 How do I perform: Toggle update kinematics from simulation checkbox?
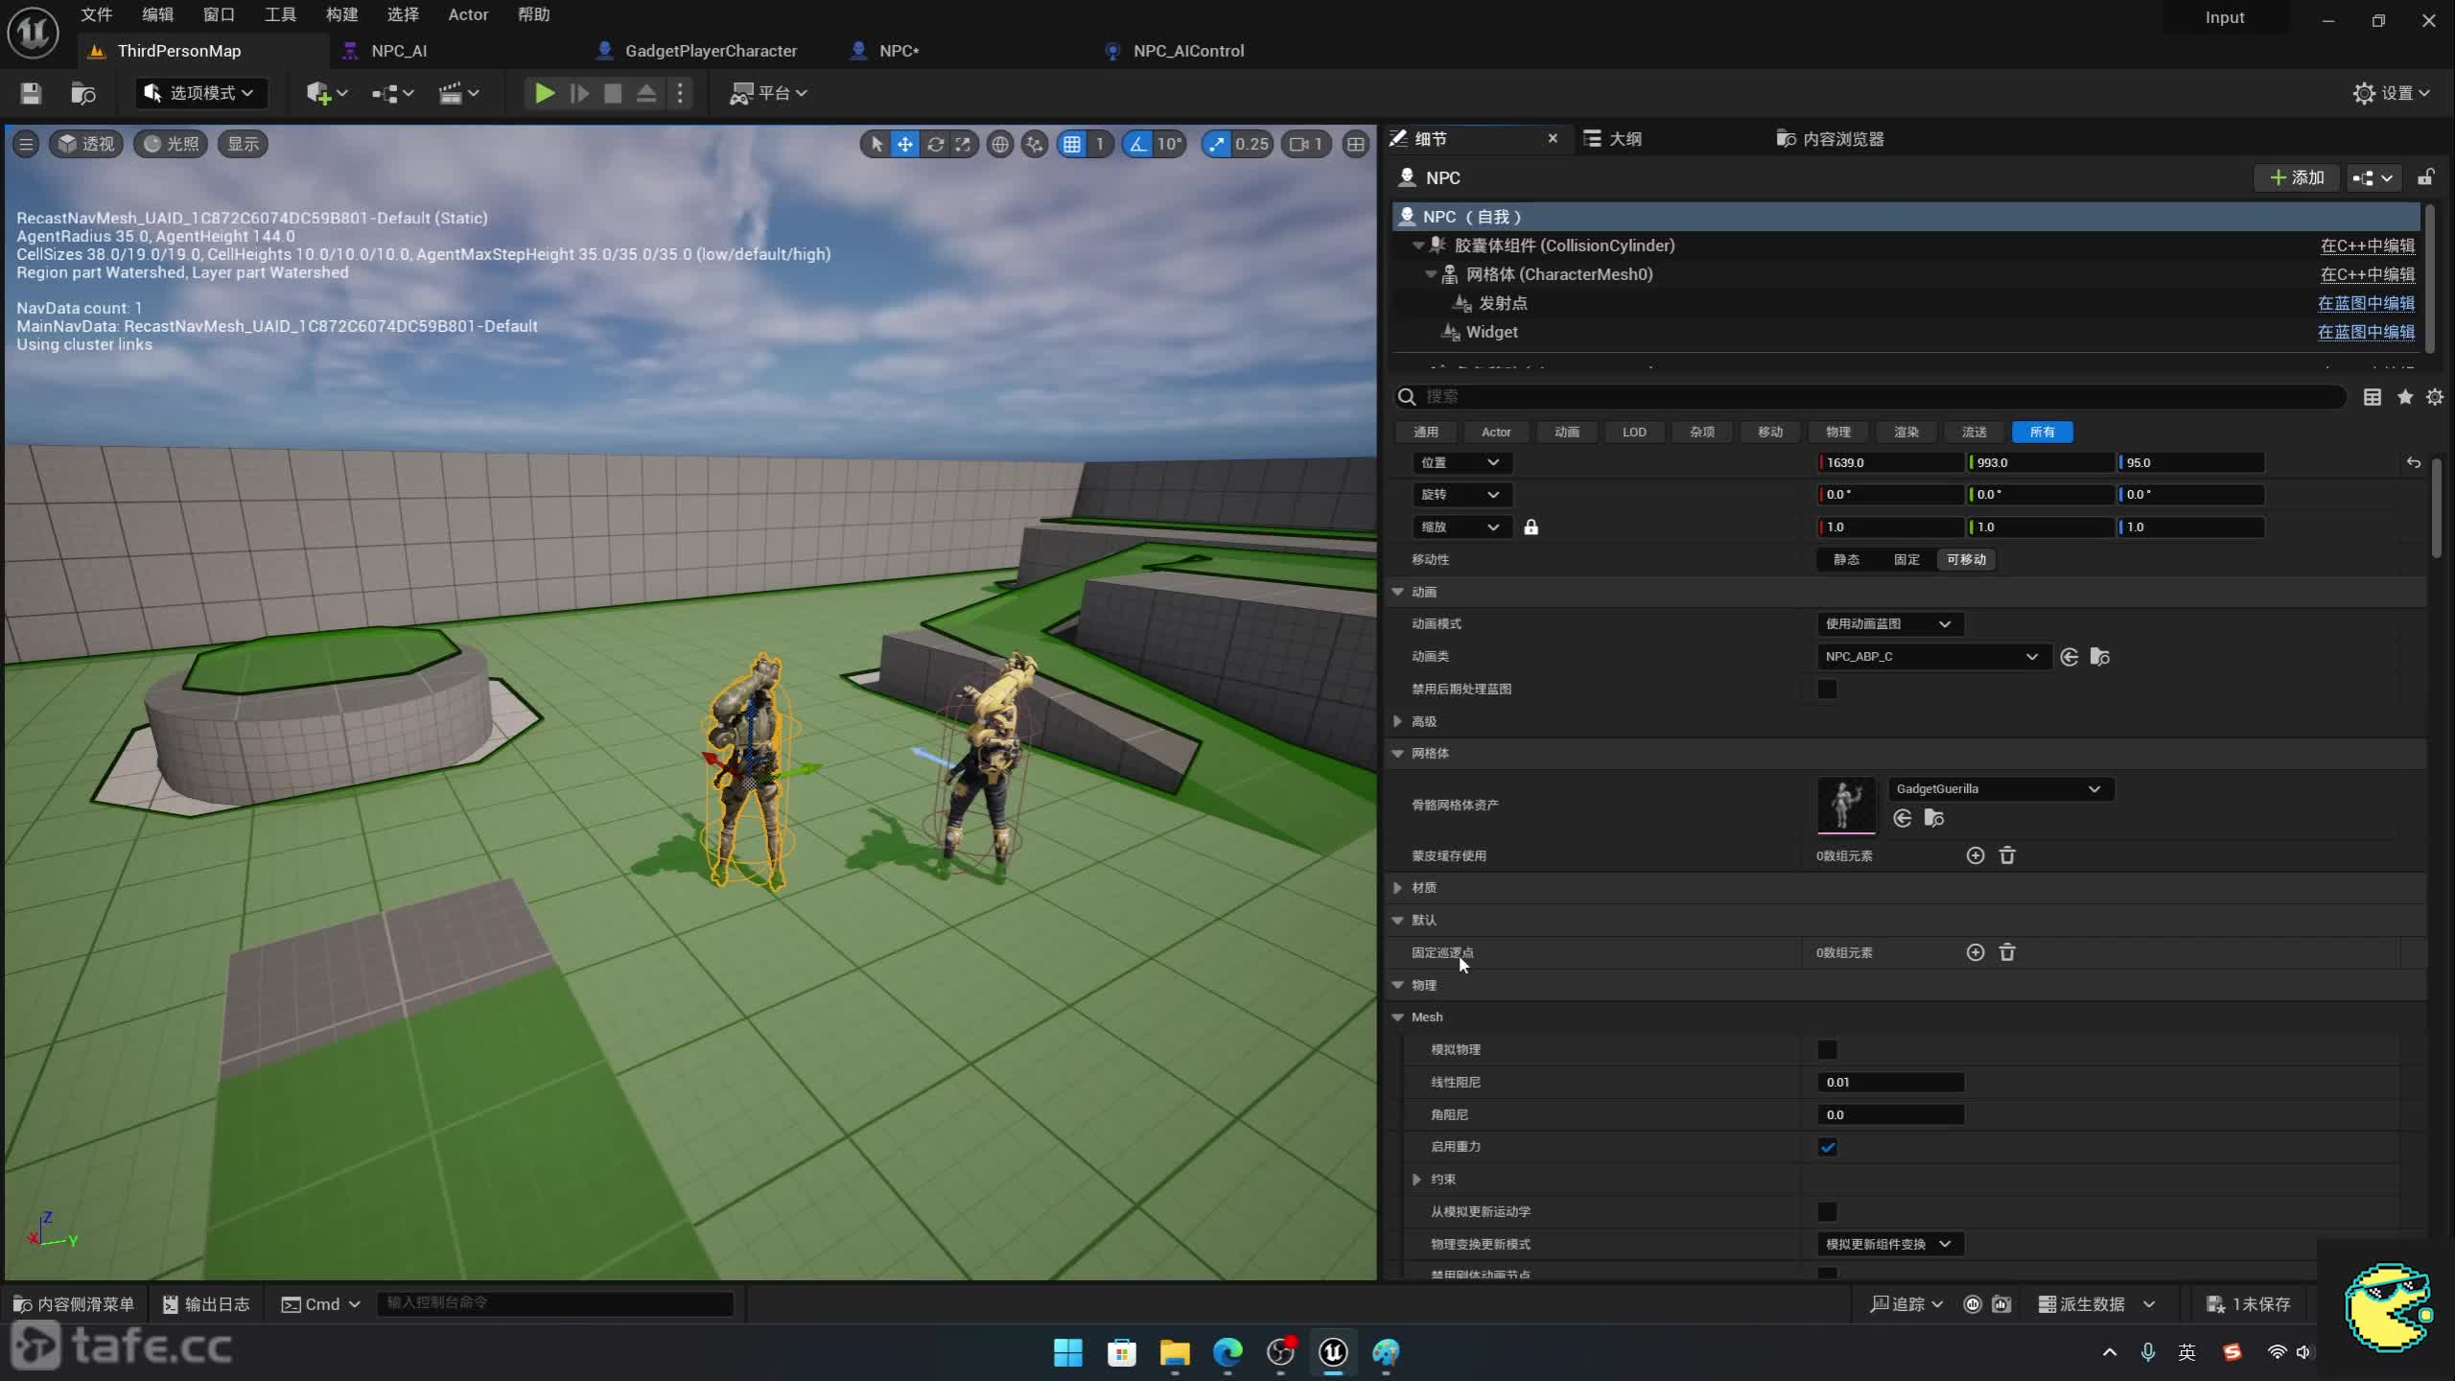coord(1828,1212)
